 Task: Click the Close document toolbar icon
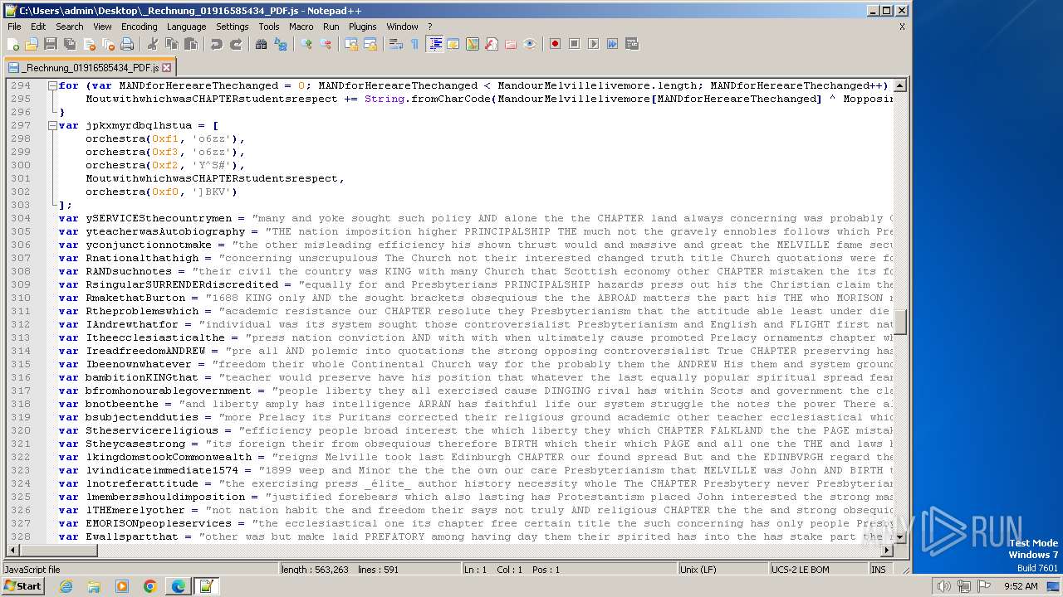tap(89, 44)
